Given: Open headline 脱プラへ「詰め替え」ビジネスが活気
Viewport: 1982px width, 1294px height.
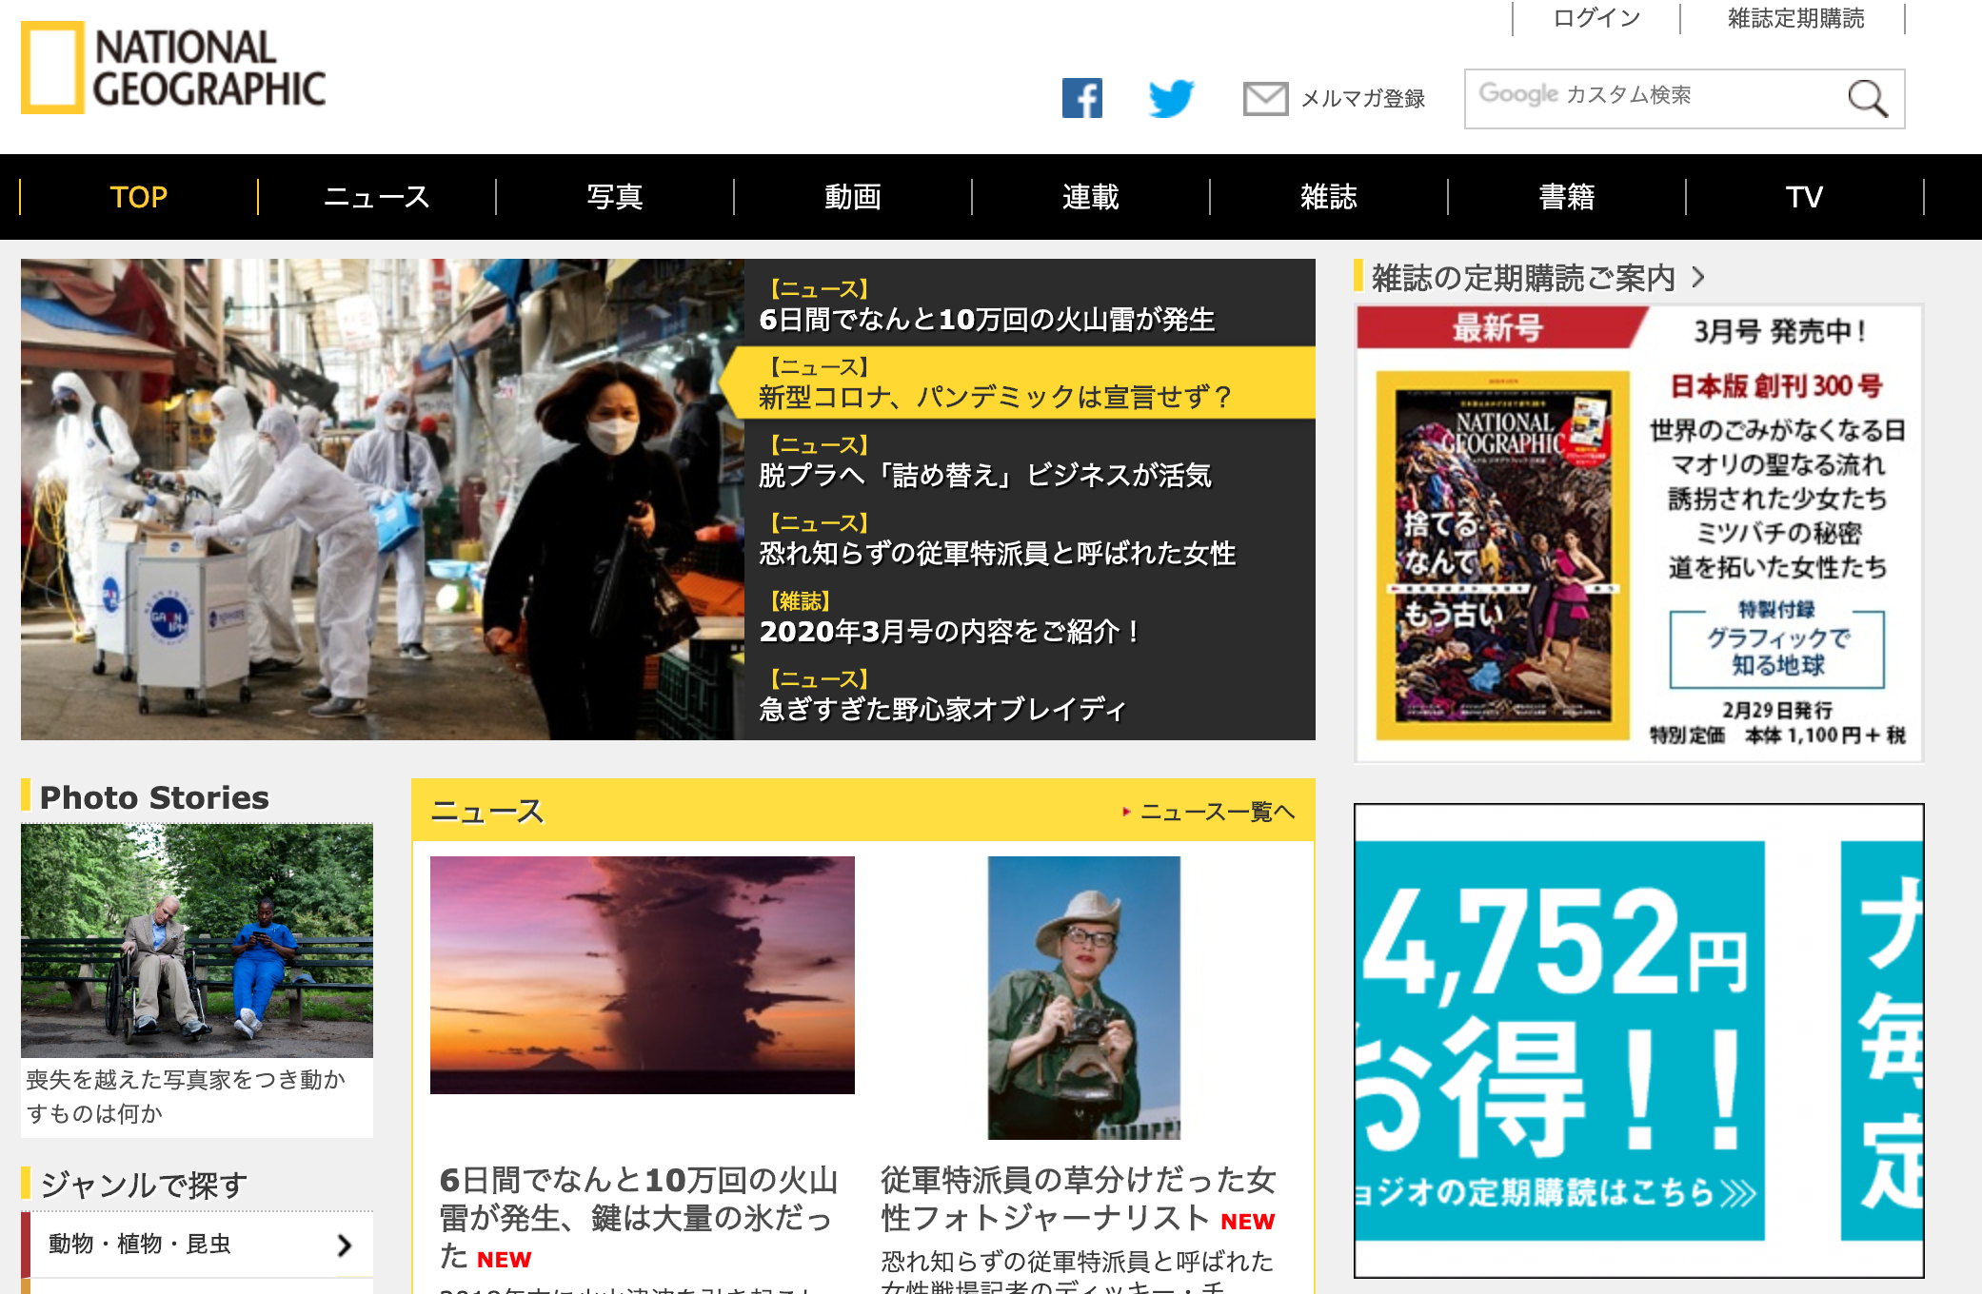Looking at the screenshot, I should click(x=984, y=475).
